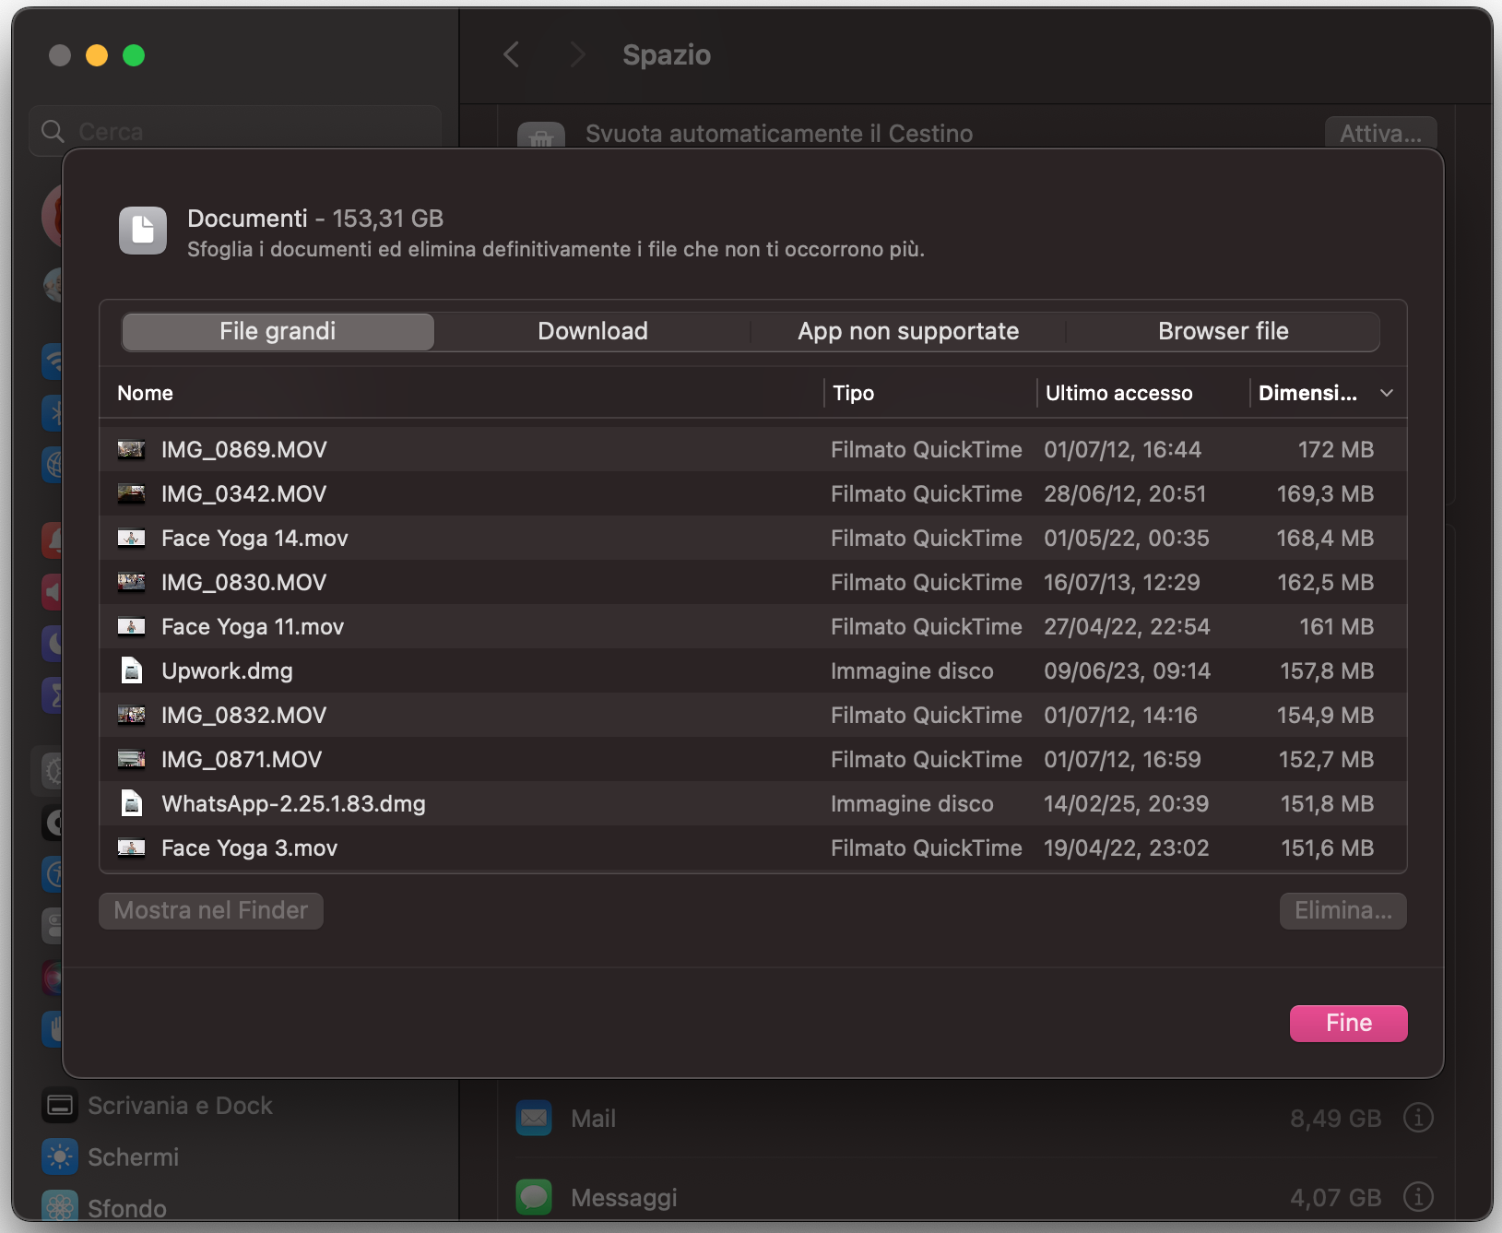Screen dimensions: 1502x1233
Task: Switch to the App non supportate tab
Action: coord(907,331)
